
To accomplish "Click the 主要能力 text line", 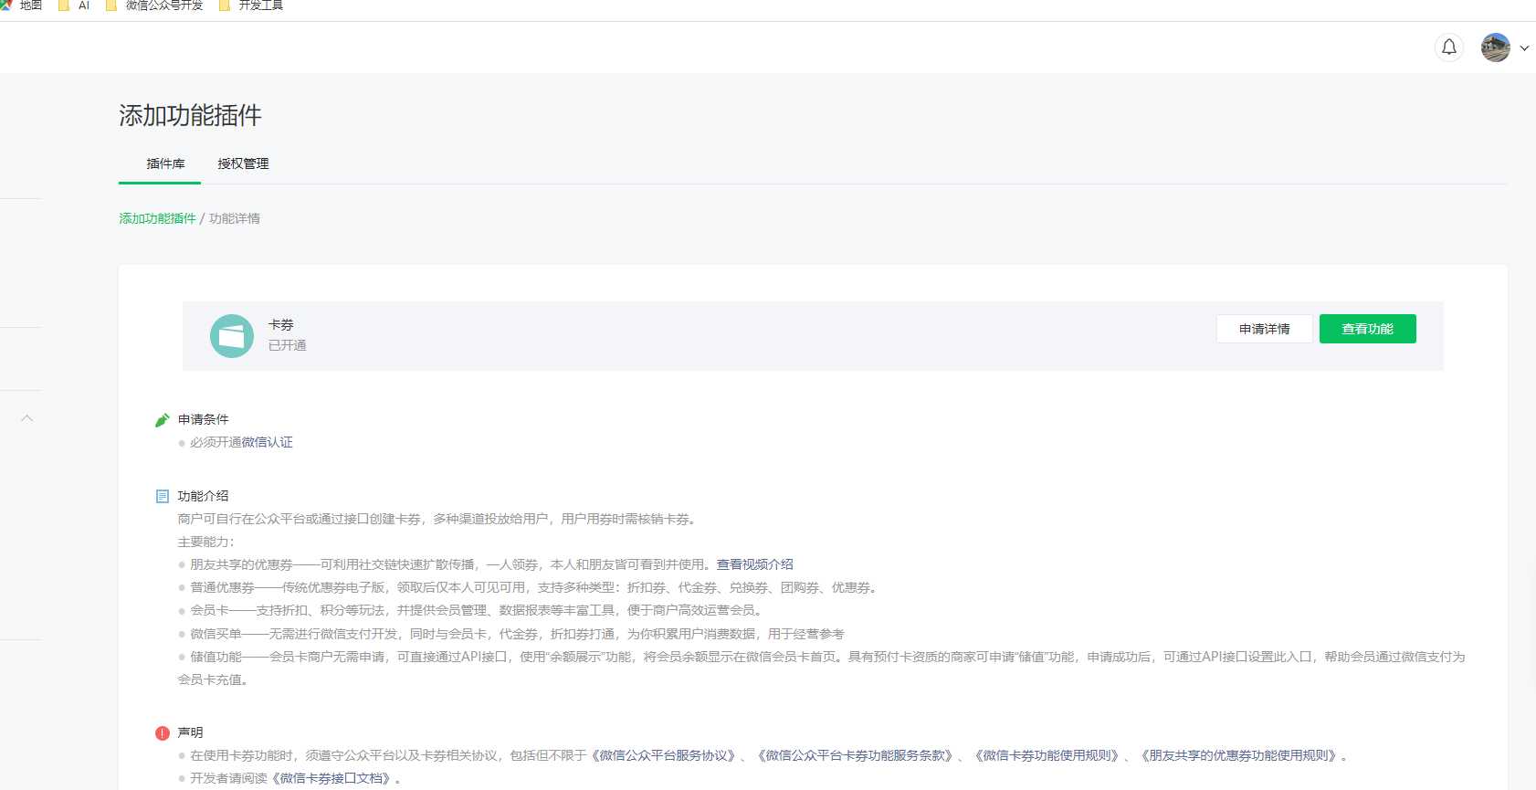I will 205,542.
